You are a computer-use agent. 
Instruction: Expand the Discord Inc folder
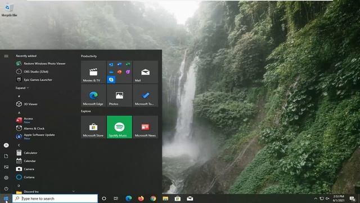pos(45,192)
